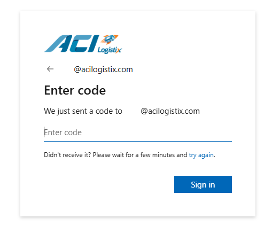
Task: Request a new code via try again
Action: point(201,155)
